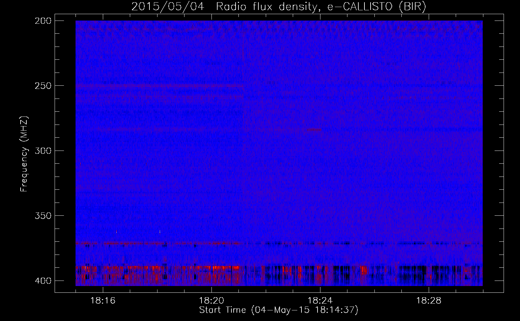This screenshot has width=520, height=321.
Task: Select the 300 frequency tick label
Action: [x=43, y=151]
